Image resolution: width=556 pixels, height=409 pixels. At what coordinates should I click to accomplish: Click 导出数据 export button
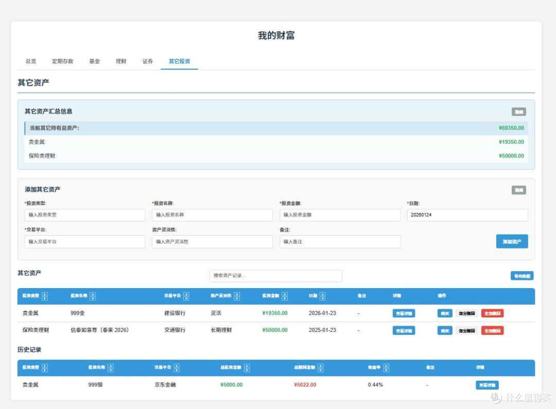pyautogui.click(x=522, y=276)
